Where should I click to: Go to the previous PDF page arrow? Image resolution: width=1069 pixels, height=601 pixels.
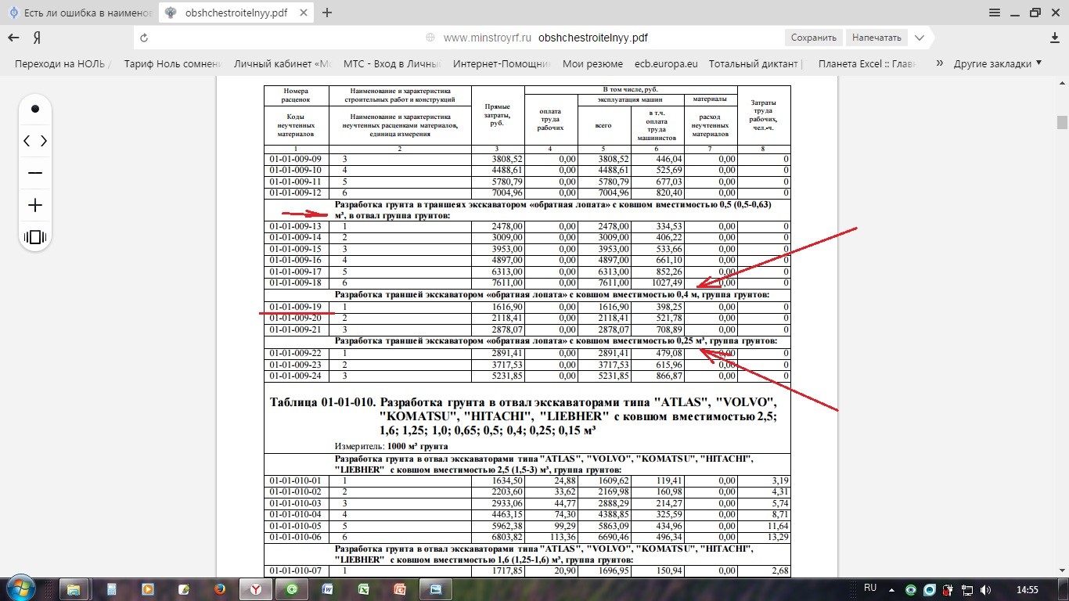[27, 141]
